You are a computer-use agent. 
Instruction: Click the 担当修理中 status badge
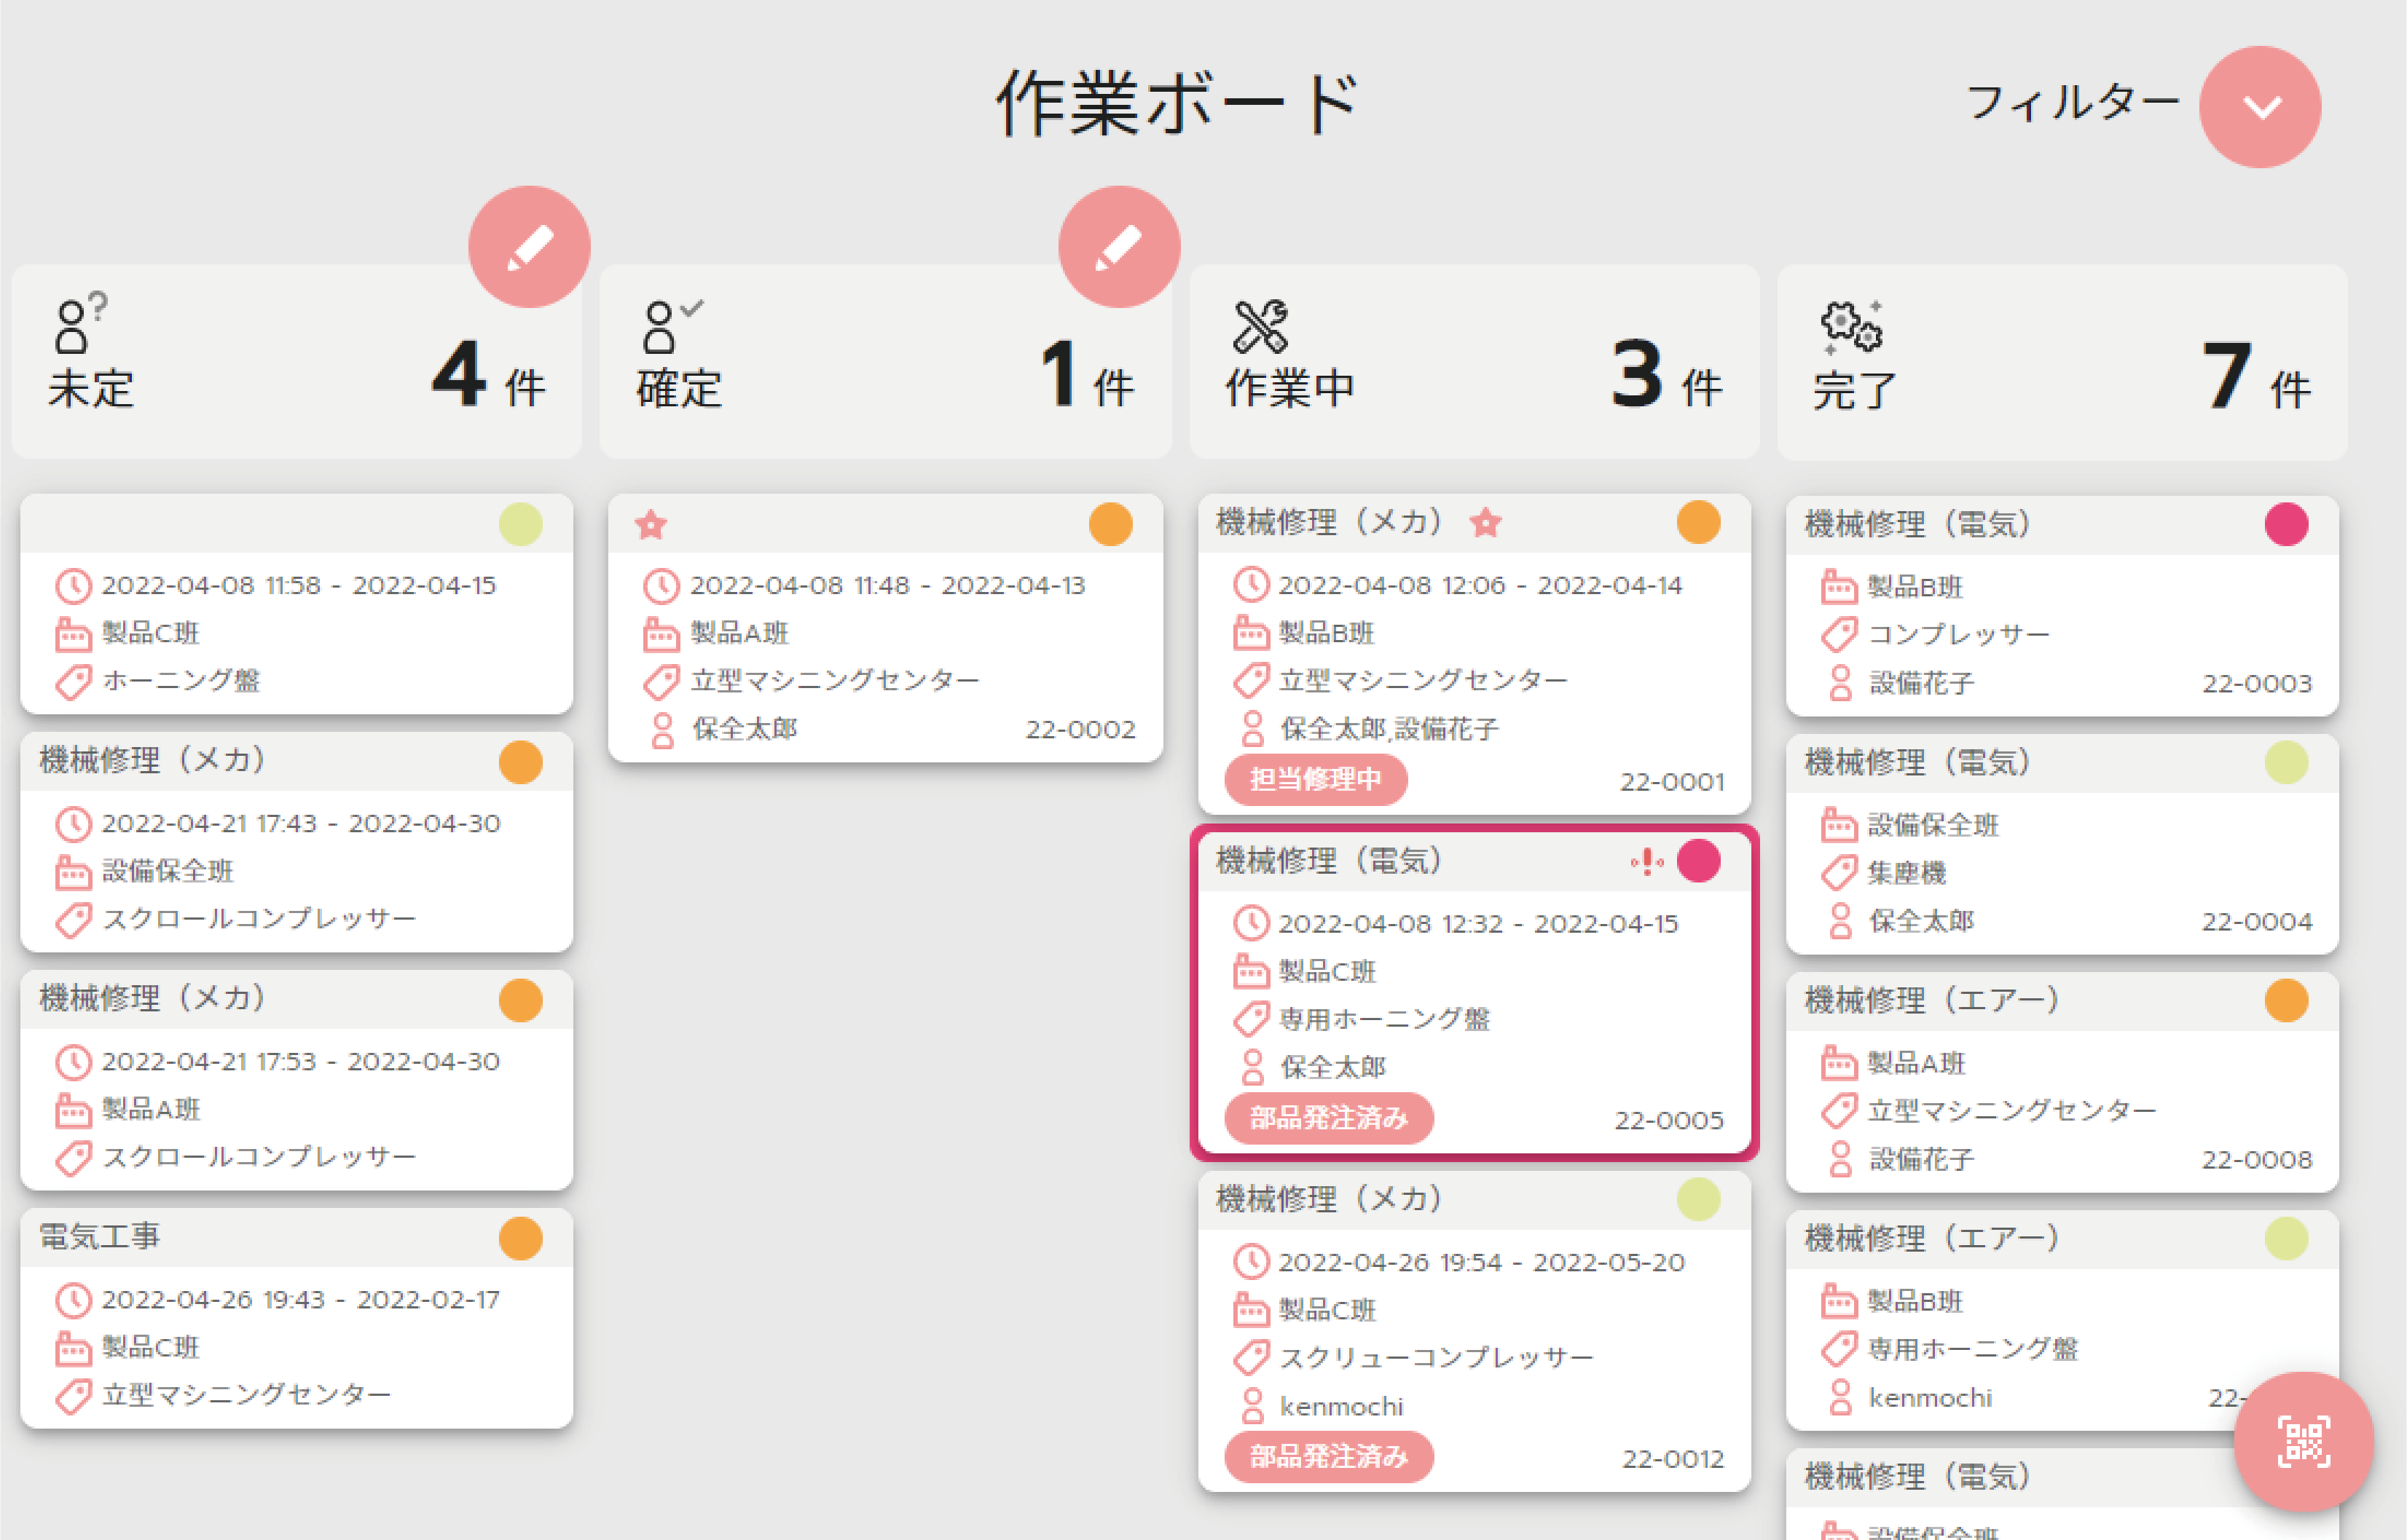[1316, 779]
